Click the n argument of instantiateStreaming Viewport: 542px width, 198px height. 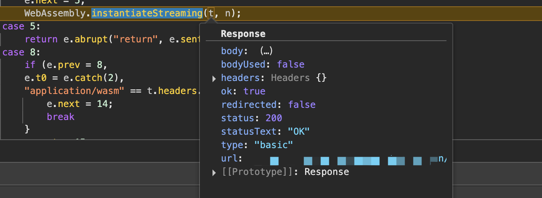(228, 13)
